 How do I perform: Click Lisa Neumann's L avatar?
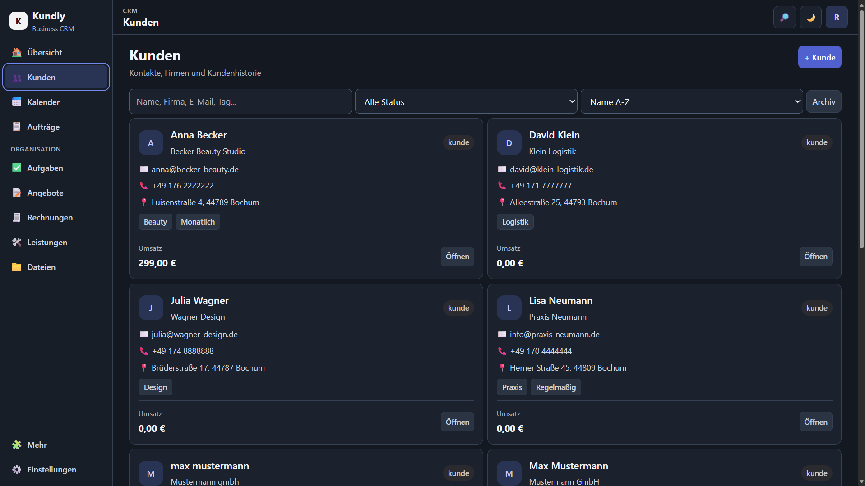pyautogui.click(x=509, y=308)
